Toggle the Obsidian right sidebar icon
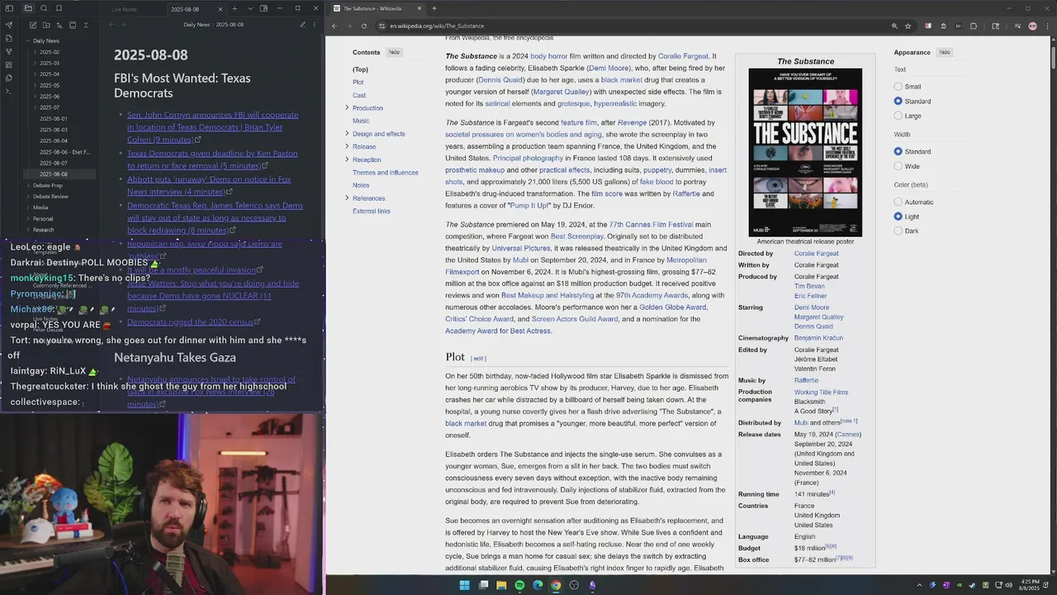Image resolution: width=1057 pixels, height=595 pixels. click(x=263, y=8)
